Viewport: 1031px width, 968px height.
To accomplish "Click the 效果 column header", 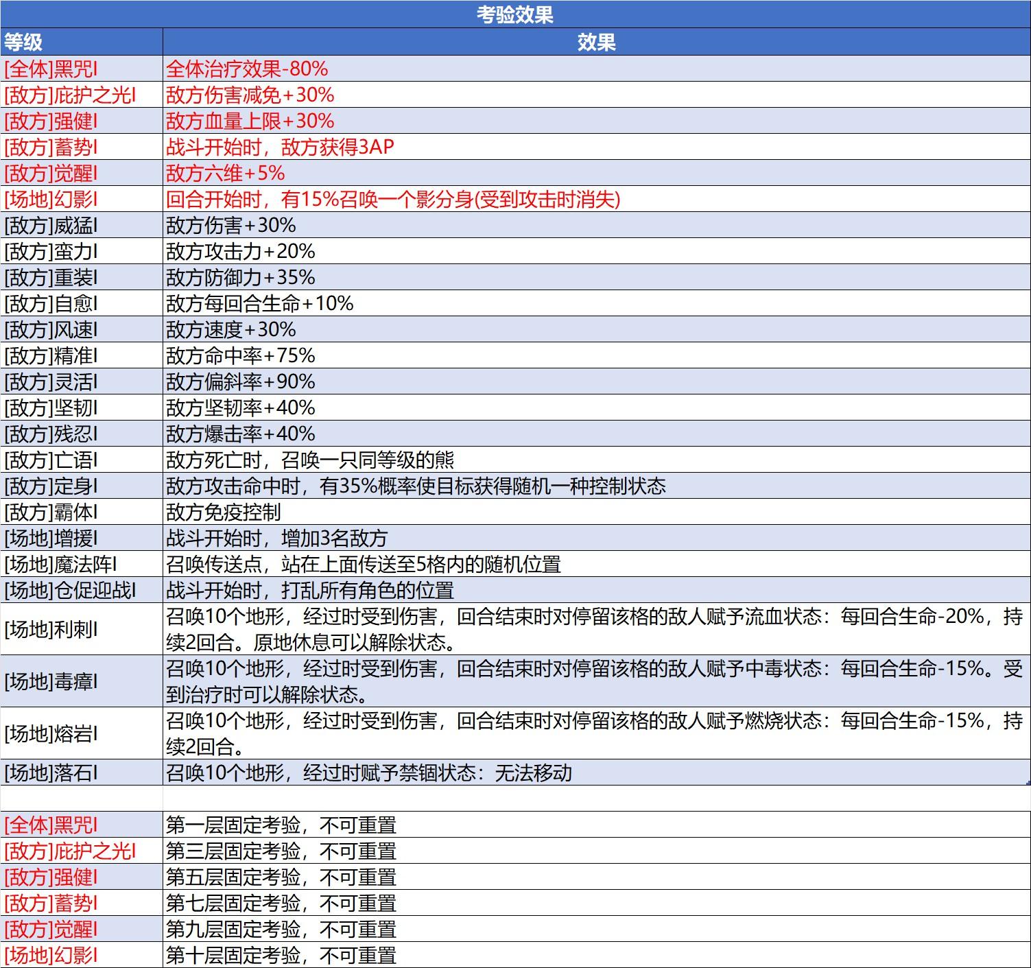I will [x=597, y=42].
